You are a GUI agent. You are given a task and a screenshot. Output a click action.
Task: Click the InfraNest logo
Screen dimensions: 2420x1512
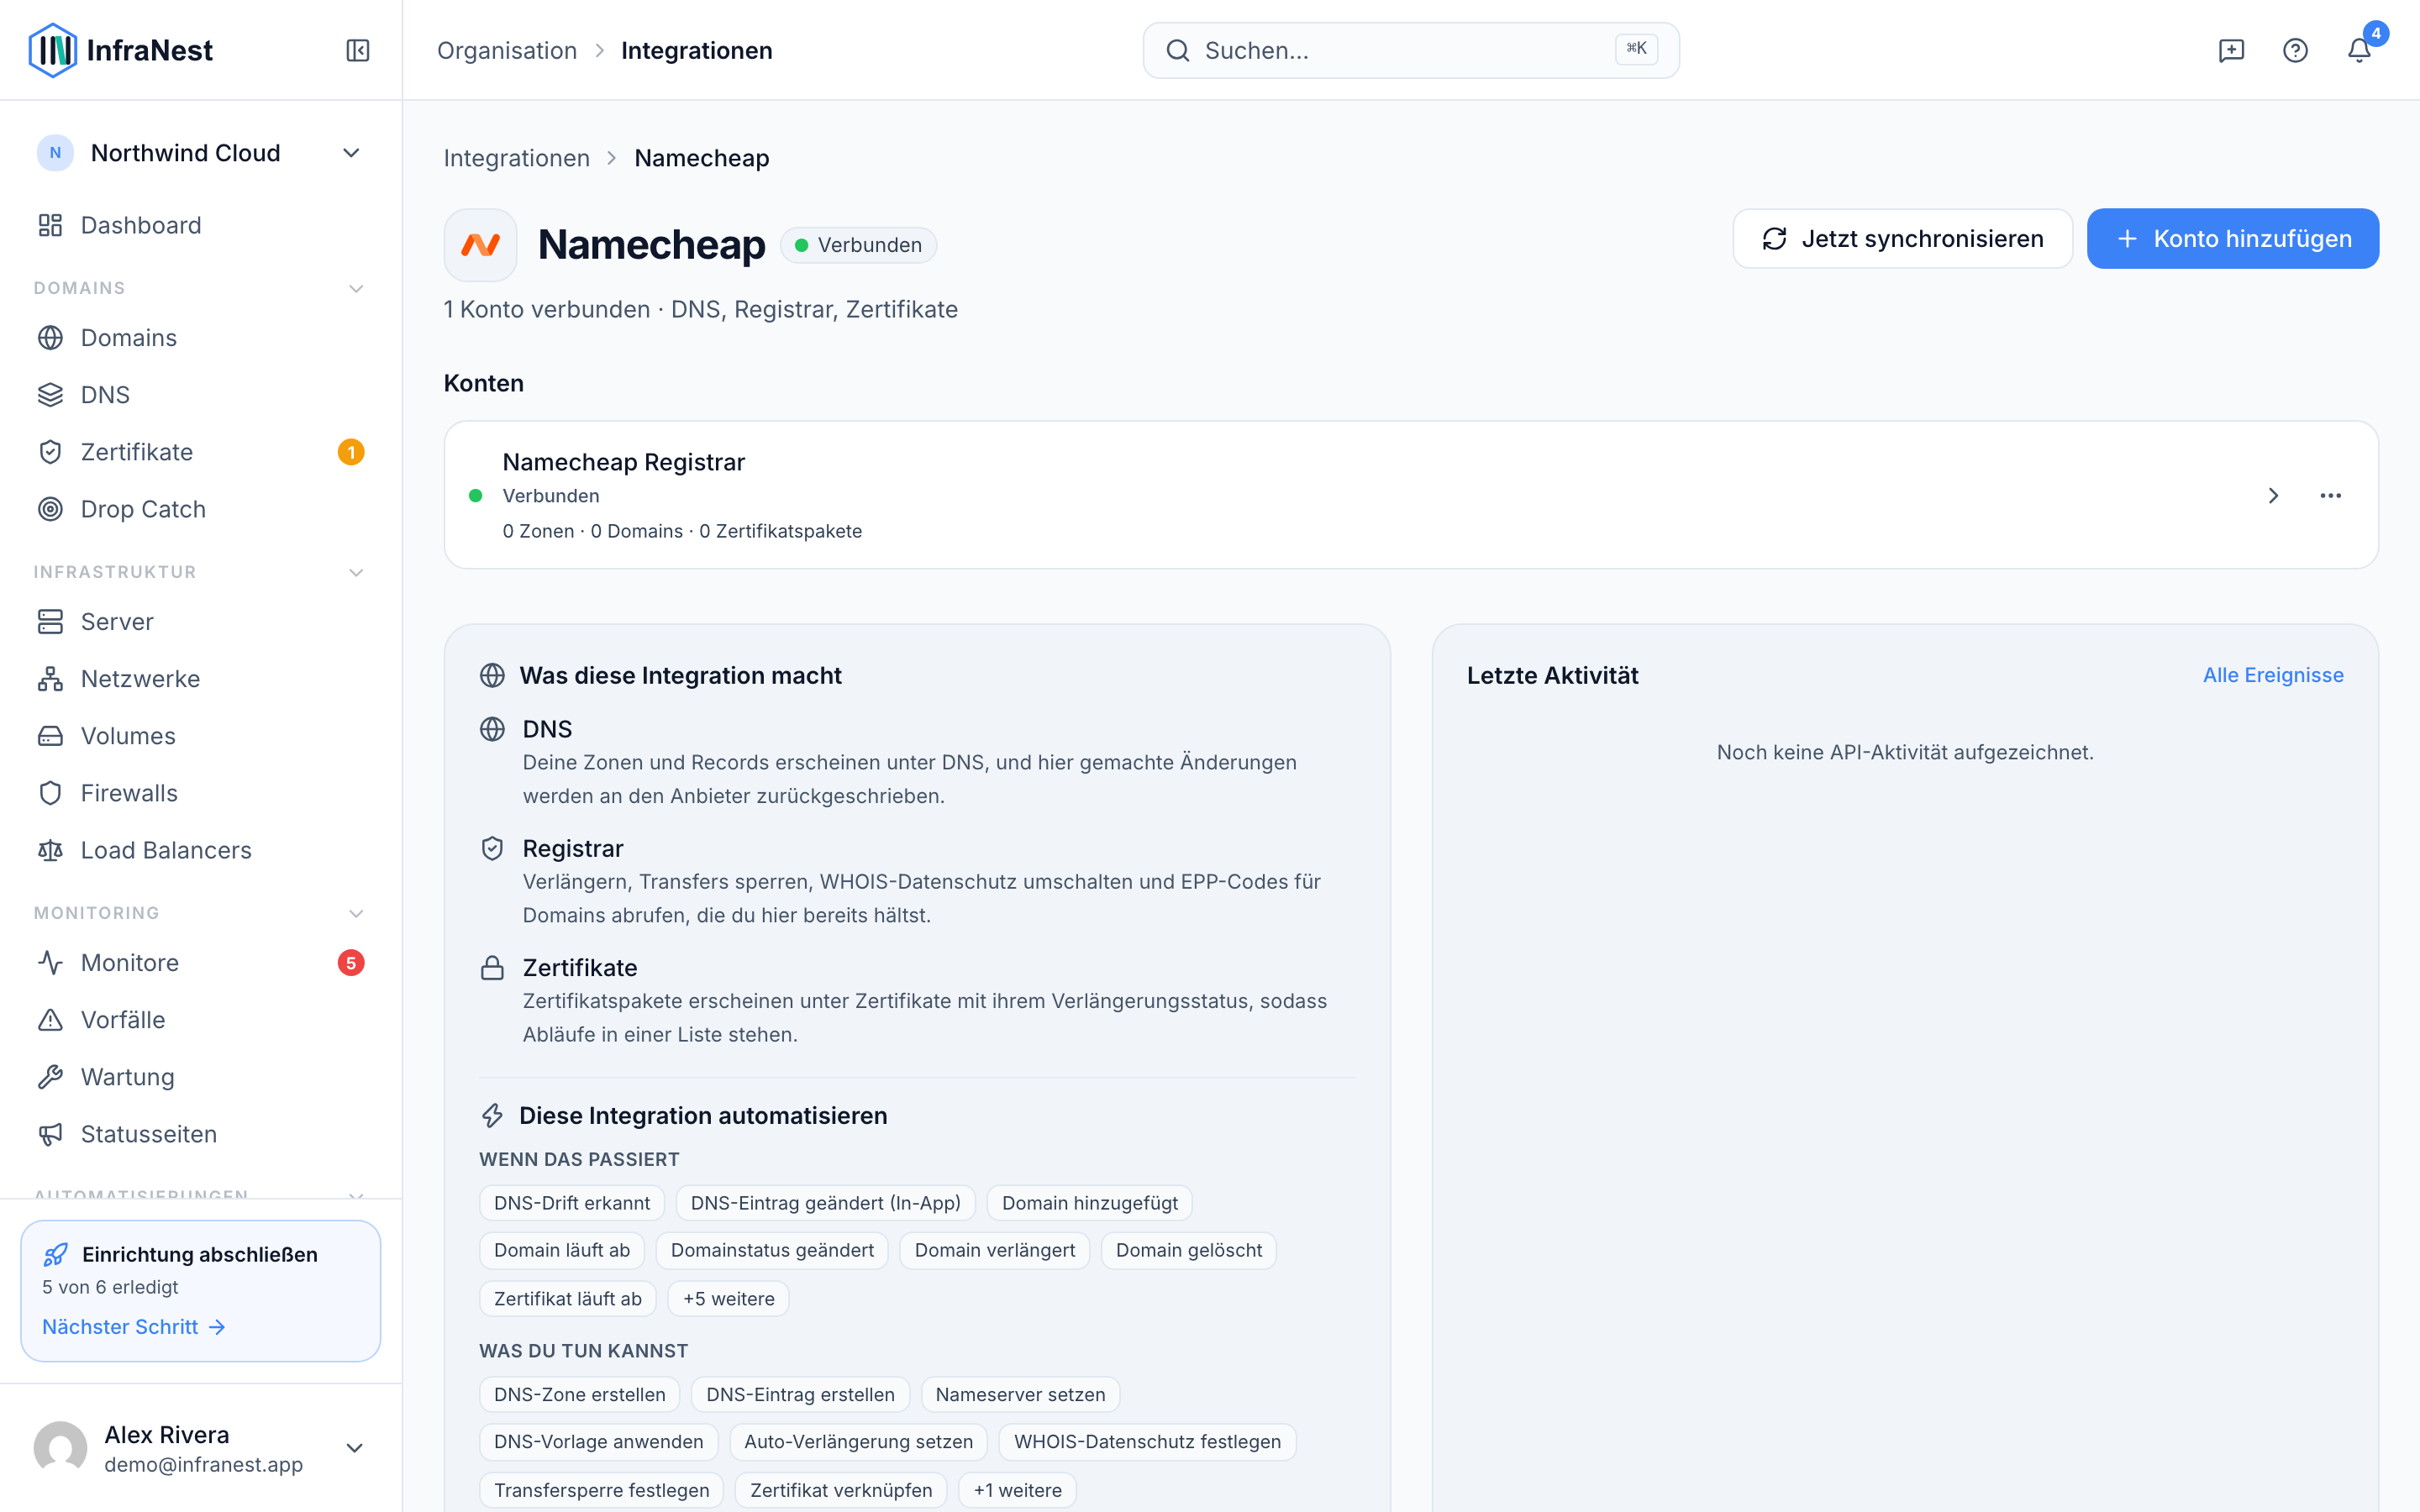click(x=121, y=50)
